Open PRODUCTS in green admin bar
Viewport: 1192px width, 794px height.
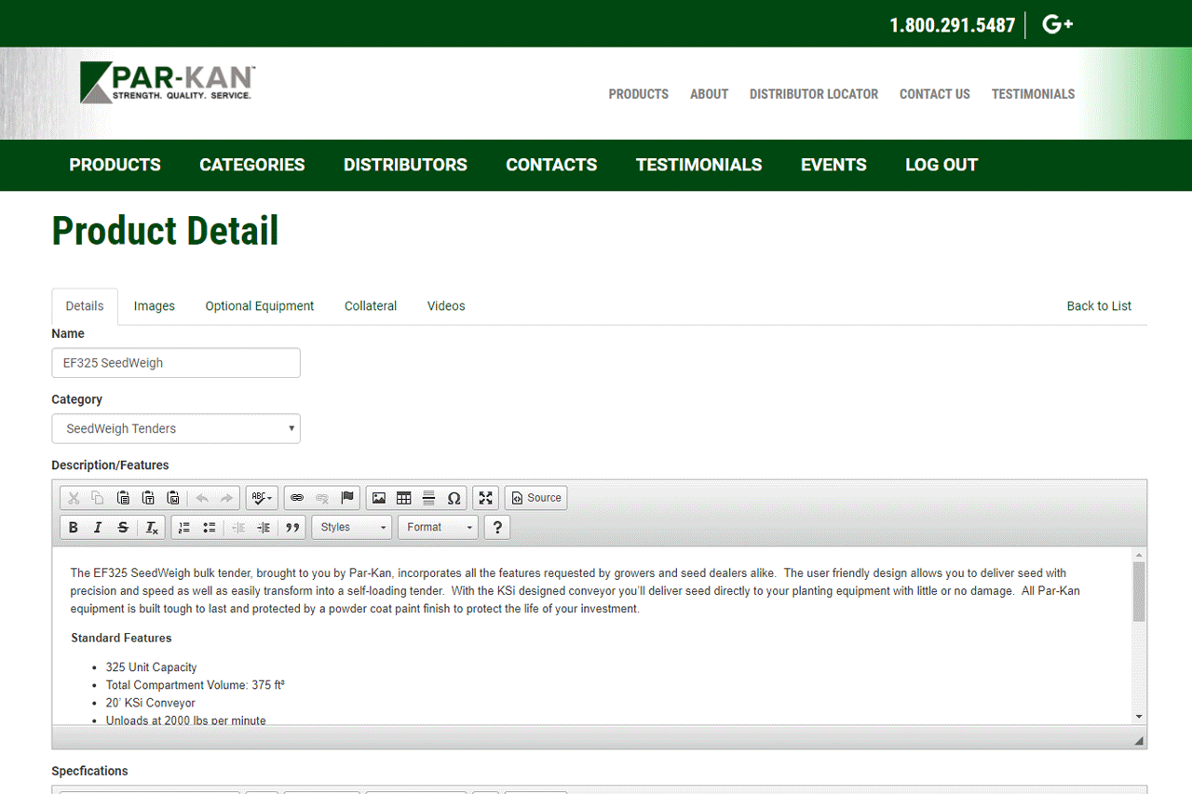click(115, 165)
